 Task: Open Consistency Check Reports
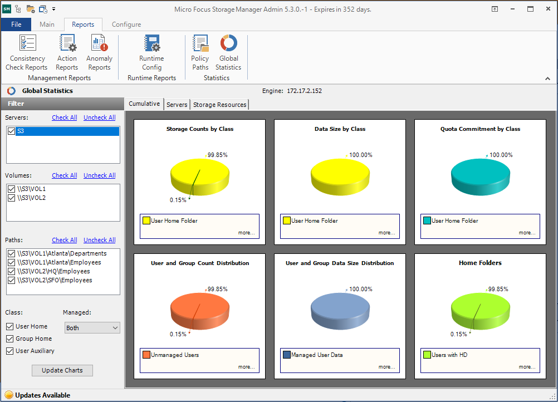click(x=27, y=52)
